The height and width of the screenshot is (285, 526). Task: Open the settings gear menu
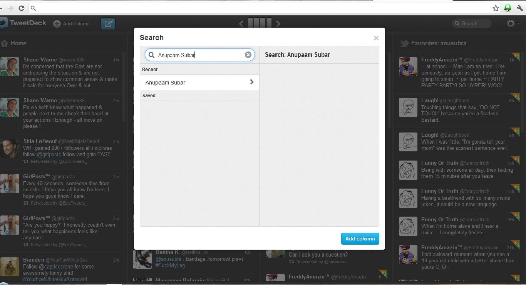511,23
